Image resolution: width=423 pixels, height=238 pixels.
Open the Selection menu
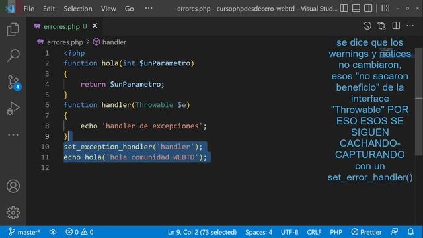coord(78,9)
